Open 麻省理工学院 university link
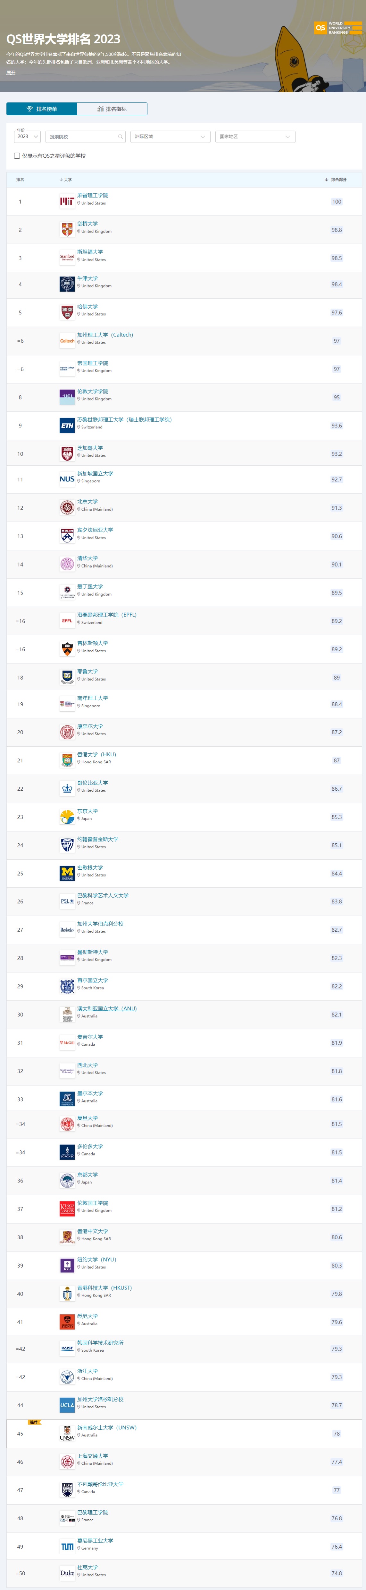366x1590 pixels. [x=92, y=195]
